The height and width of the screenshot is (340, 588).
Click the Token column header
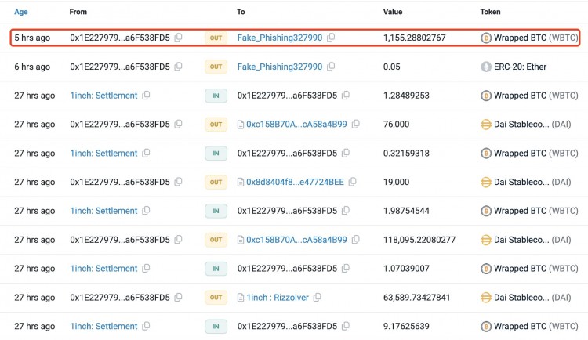[490, 12]
